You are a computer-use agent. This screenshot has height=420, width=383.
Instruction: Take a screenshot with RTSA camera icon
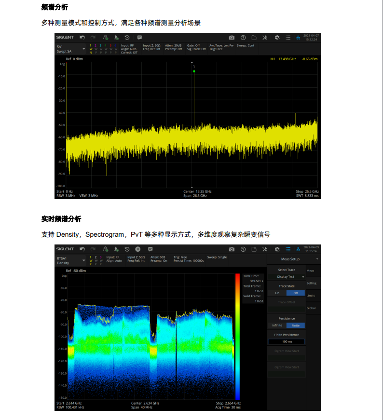pos(232,249)
